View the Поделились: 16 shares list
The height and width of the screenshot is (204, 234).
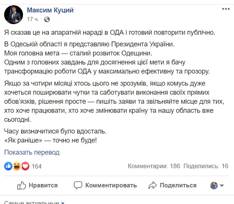tap(206, 166)
